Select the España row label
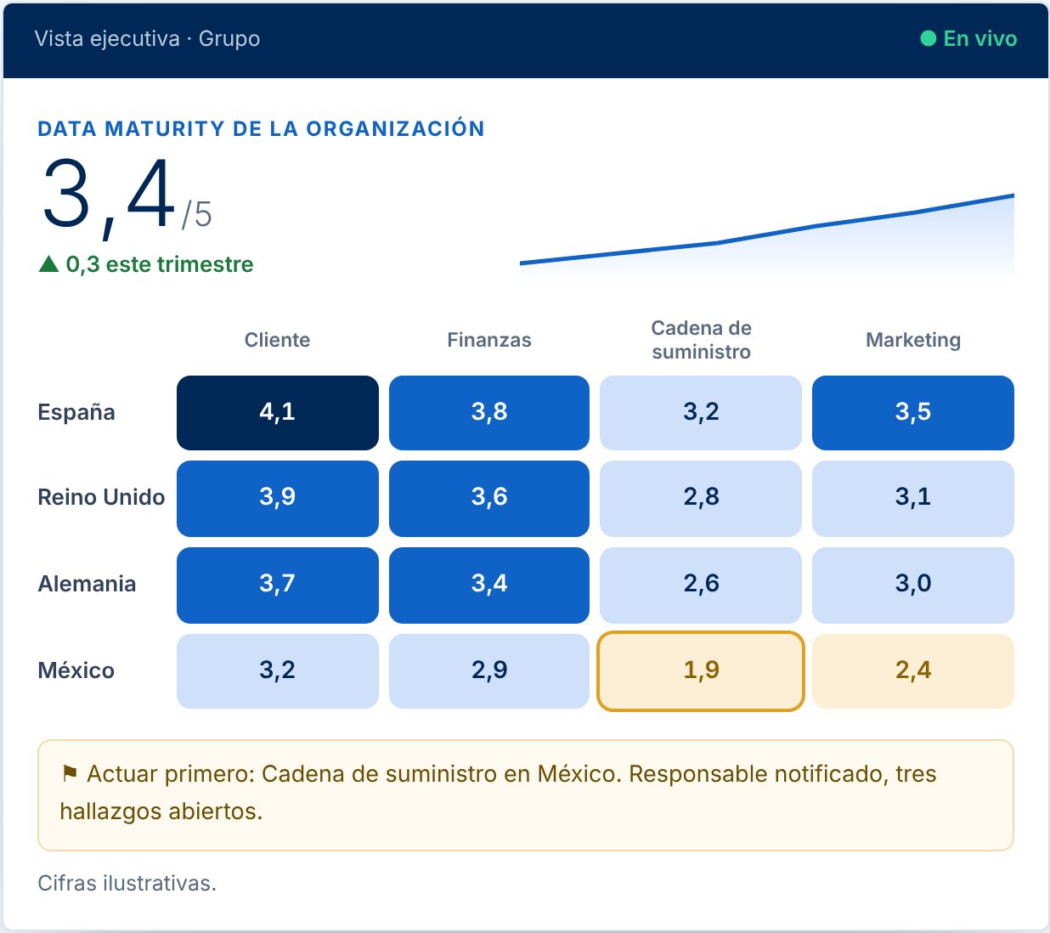1050x933 pixels. point(76,412)
